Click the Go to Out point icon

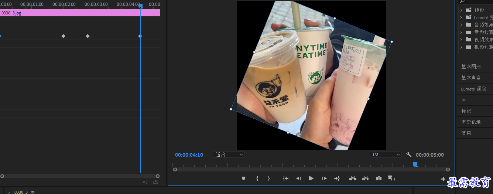click(337, 178)
